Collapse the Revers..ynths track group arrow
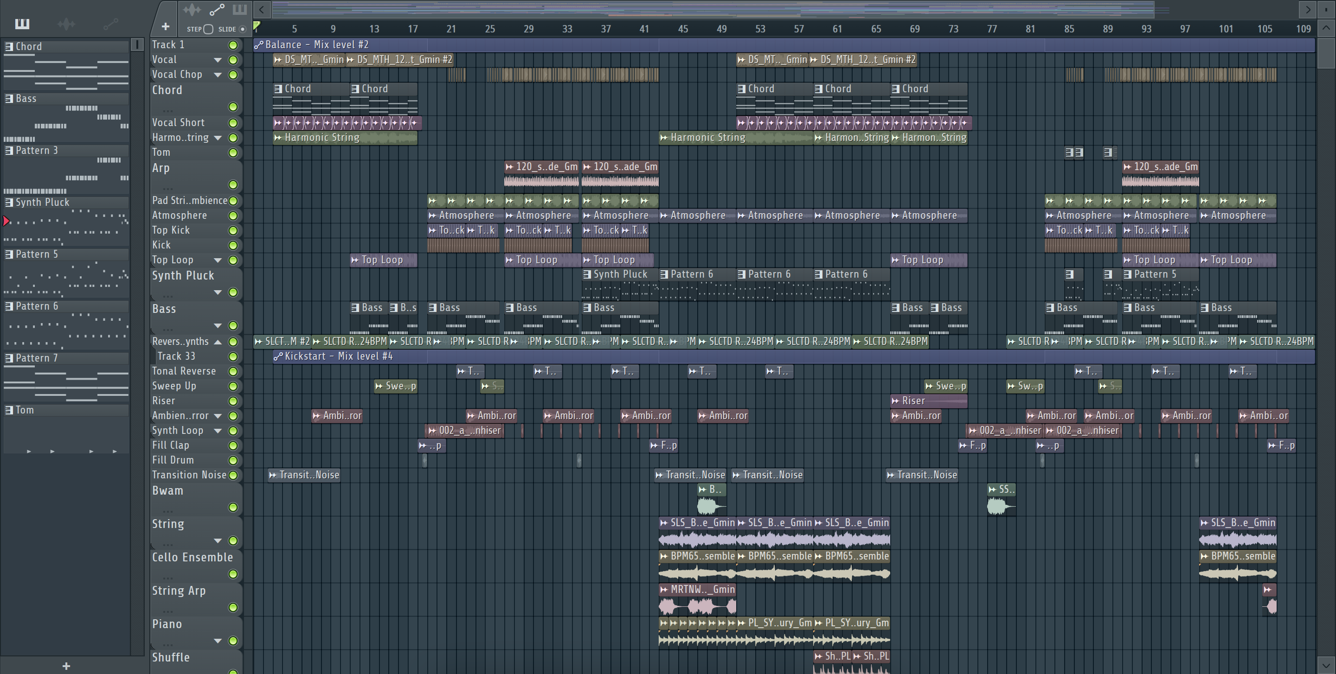Screen dimensions: 1336x674 [x=218, y=342]
